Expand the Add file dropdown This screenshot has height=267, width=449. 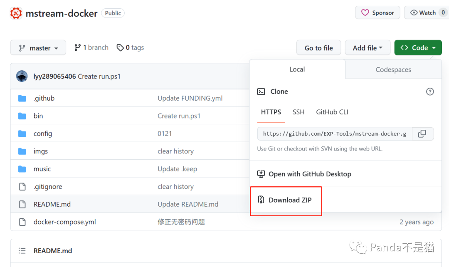(368, 48)
